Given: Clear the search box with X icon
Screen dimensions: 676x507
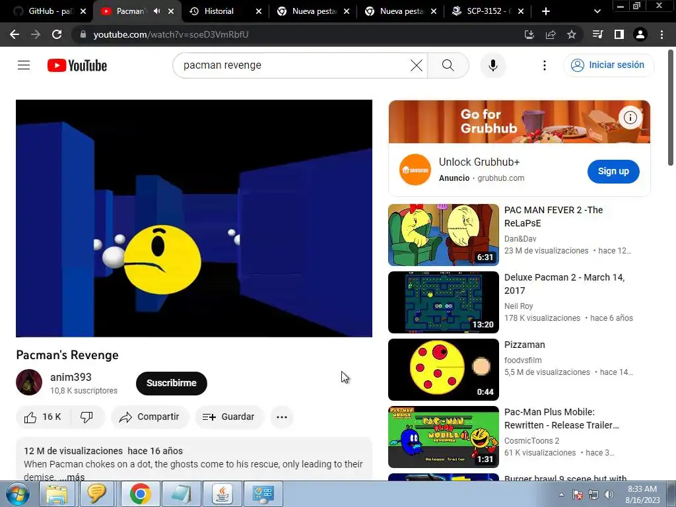Looking at the screenshot, I should tap(417, 65).
